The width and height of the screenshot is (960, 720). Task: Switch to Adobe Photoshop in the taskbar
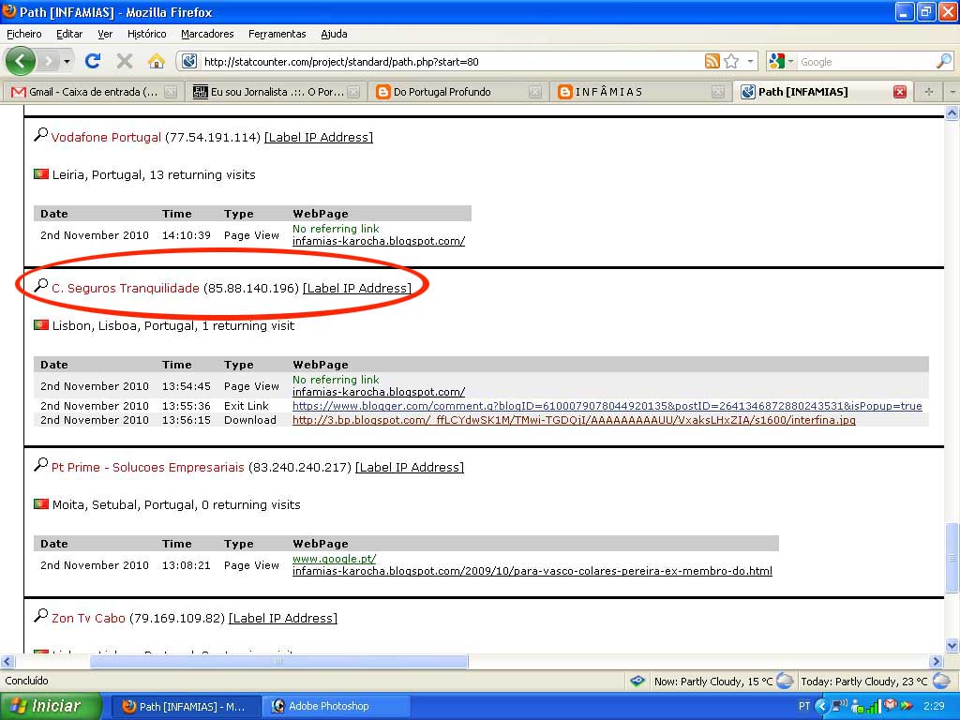coord(336,706)
